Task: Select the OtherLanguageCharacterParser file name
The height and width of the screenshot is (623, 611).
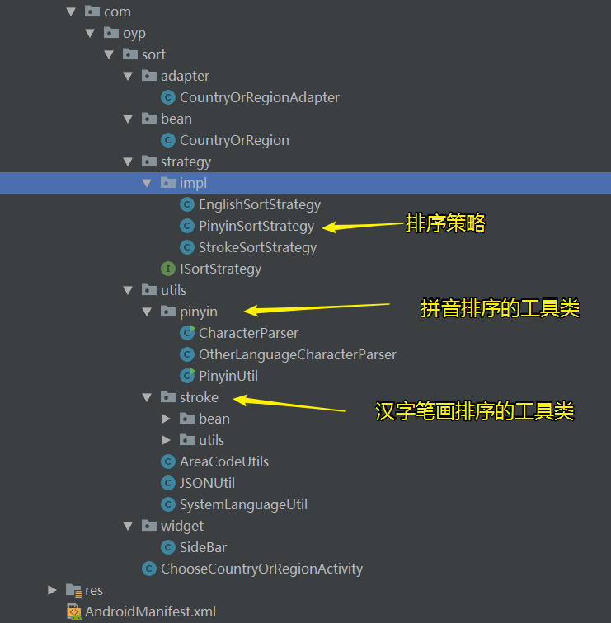Action: coord(298,355)
